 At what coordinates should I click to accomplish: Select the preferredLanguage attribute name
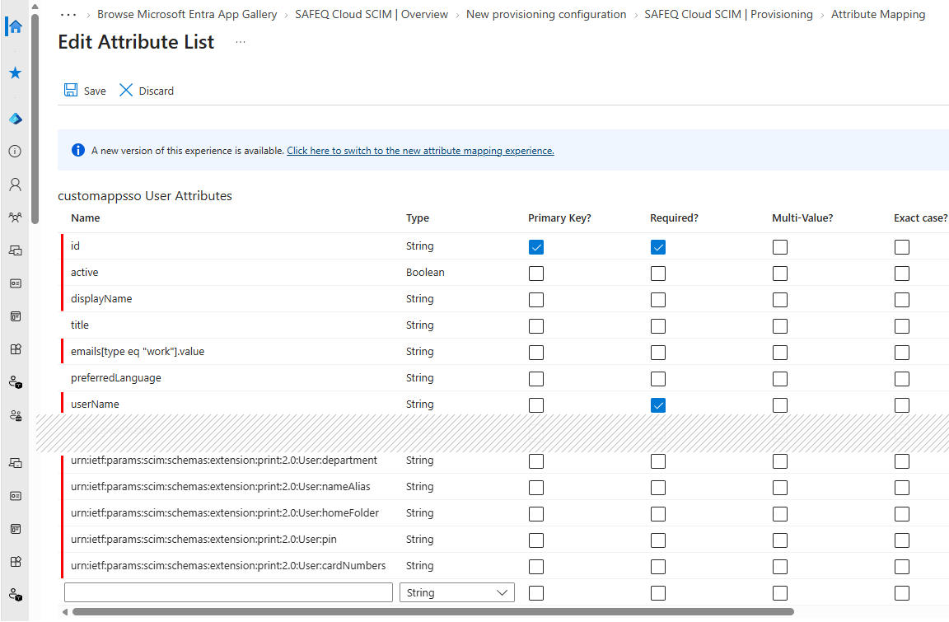[x=115, y=378]
